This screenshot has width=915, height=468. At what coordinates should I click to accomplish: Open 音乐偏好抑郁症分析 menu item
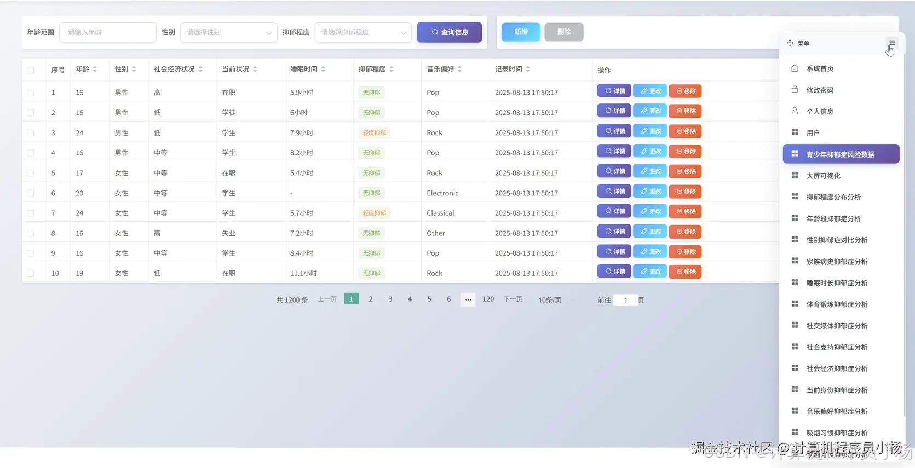point(841,411)
